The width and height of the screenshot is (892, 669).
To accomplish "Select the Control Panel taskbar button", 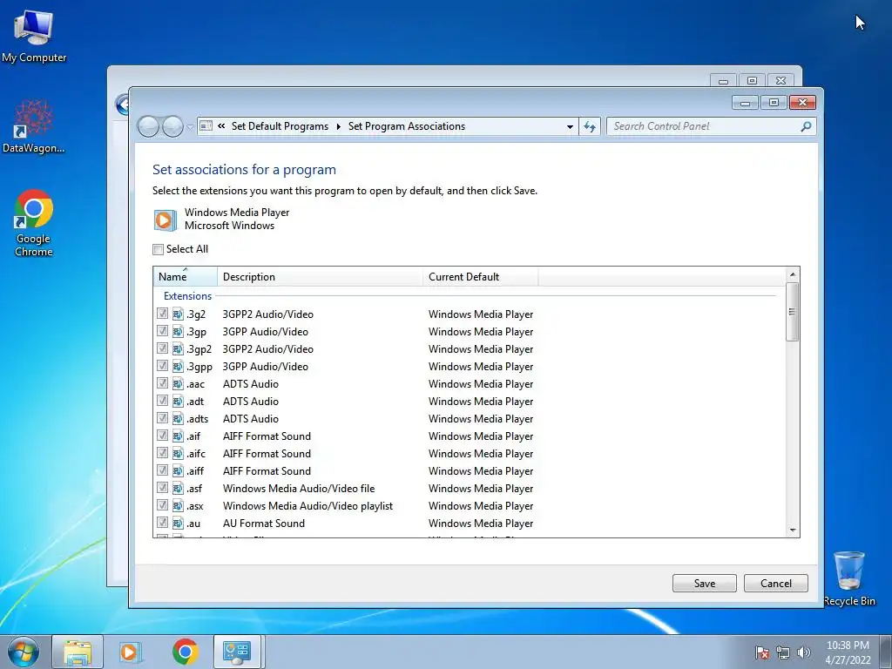I will (237, 652).
